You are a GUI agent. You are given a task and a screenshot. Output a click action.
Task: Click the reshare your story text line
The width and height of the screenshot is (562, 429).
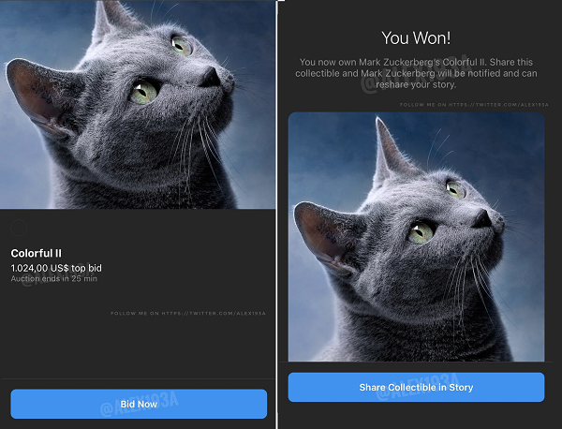[416, 84]
